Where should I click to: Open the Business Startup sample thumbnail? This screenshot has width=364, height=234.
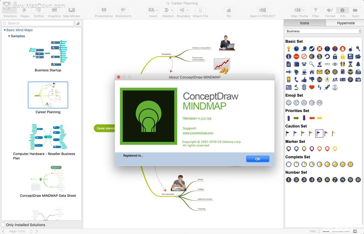pyautogui.click(x=48, y=53)
